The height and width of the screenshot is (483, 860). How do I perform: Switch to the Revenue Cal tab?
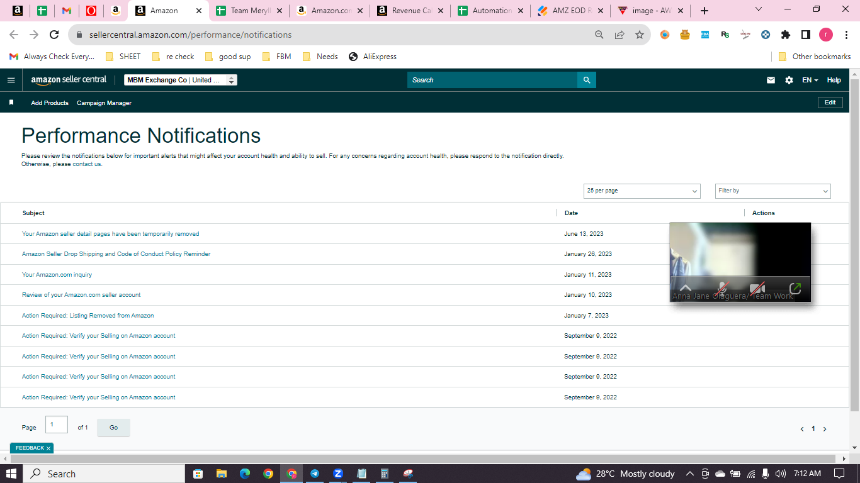click(x=410, y=11)
